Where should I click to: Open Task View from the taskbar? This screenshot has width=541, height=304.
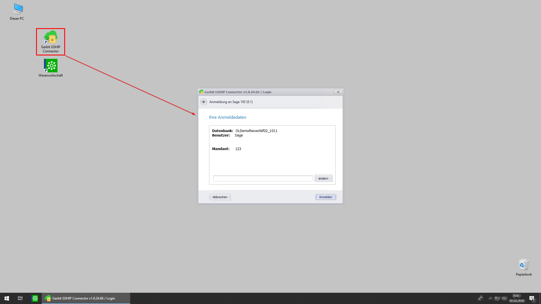20,298
